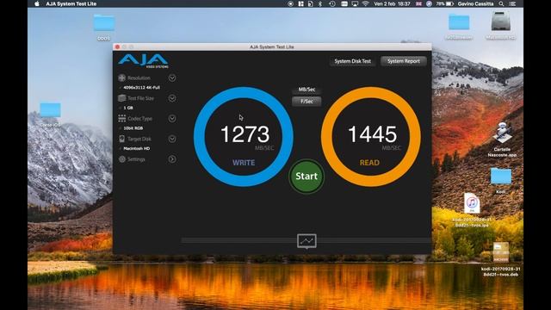The image size is (551, 310).
Task: Click the Codec Type film icon
Action: pos(122,119)
